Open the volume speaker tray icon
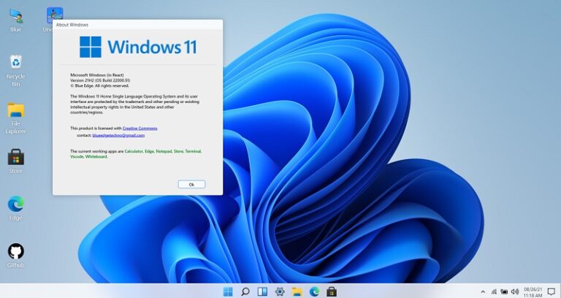Viewport: 561px width, 298px height. pyautogui.click(x=515, y=292)
